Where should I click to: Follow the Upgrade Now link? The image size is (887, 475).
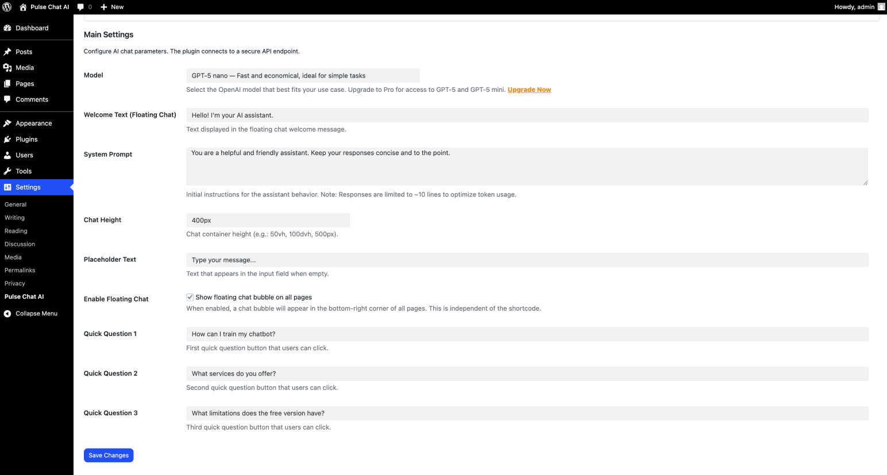point(529,90)
